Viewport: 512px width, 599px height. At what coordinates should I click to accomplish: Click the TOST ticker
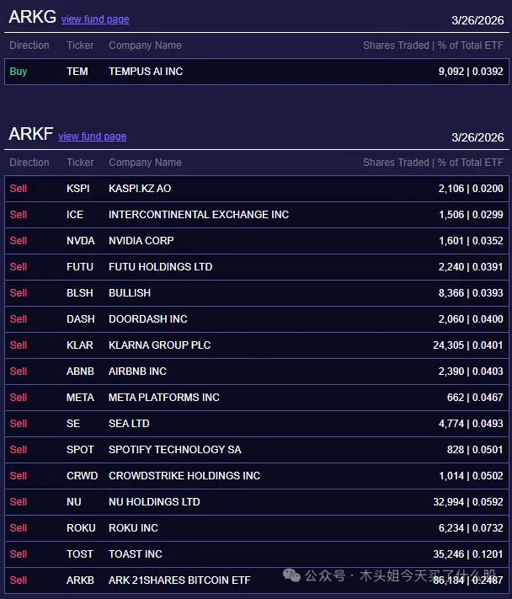[x=80, y=554]
